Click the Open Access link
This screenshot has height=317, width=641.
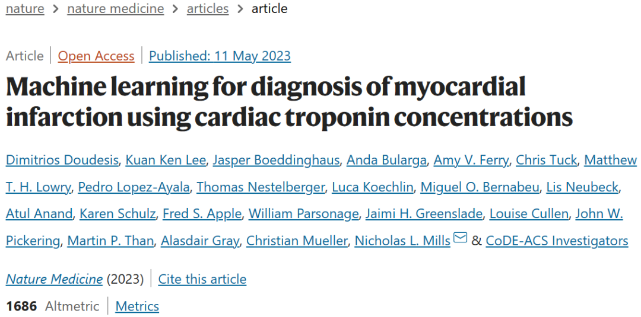[96, 56]
